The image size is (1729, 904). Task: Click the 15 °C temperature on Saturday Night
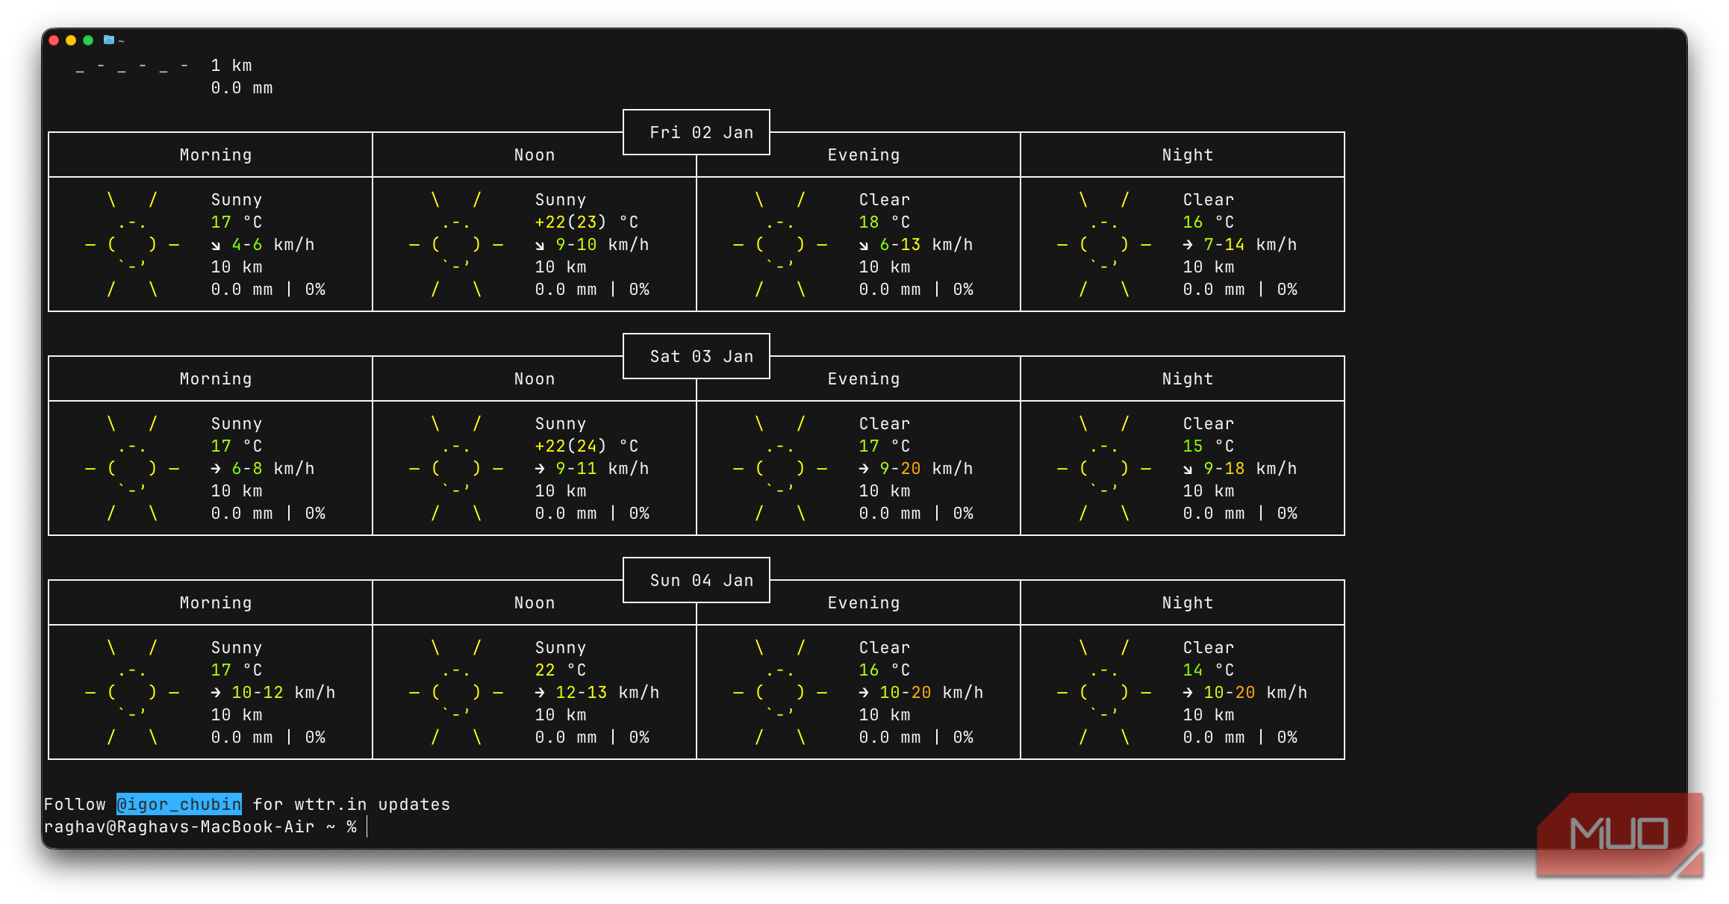[1209, 446]
